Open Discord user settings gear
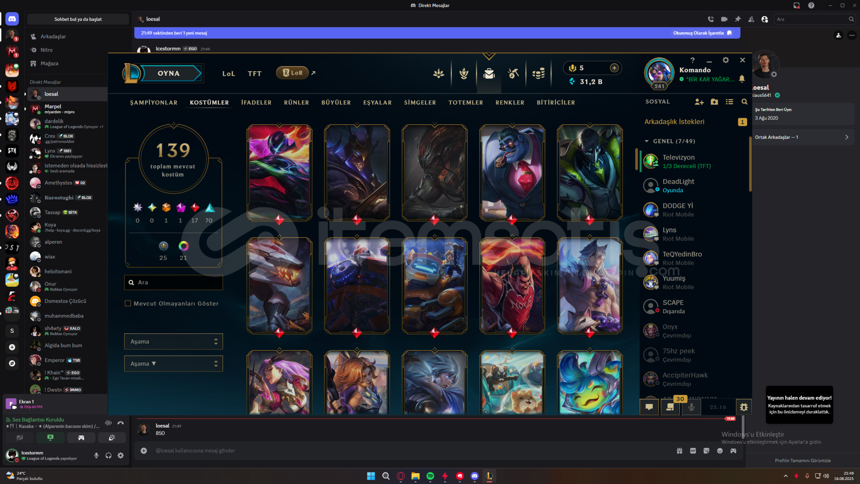 tap(120, 455)
